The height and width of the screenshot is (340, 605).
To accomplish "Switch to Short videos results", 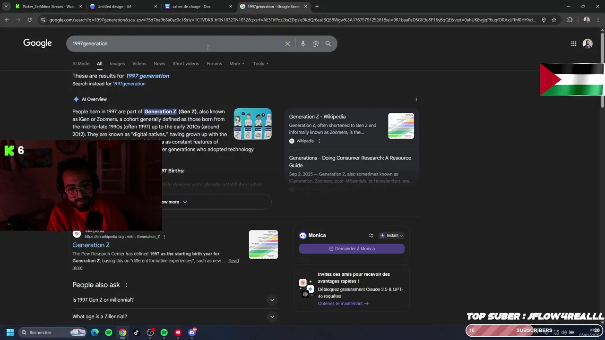I will point(186,64).
